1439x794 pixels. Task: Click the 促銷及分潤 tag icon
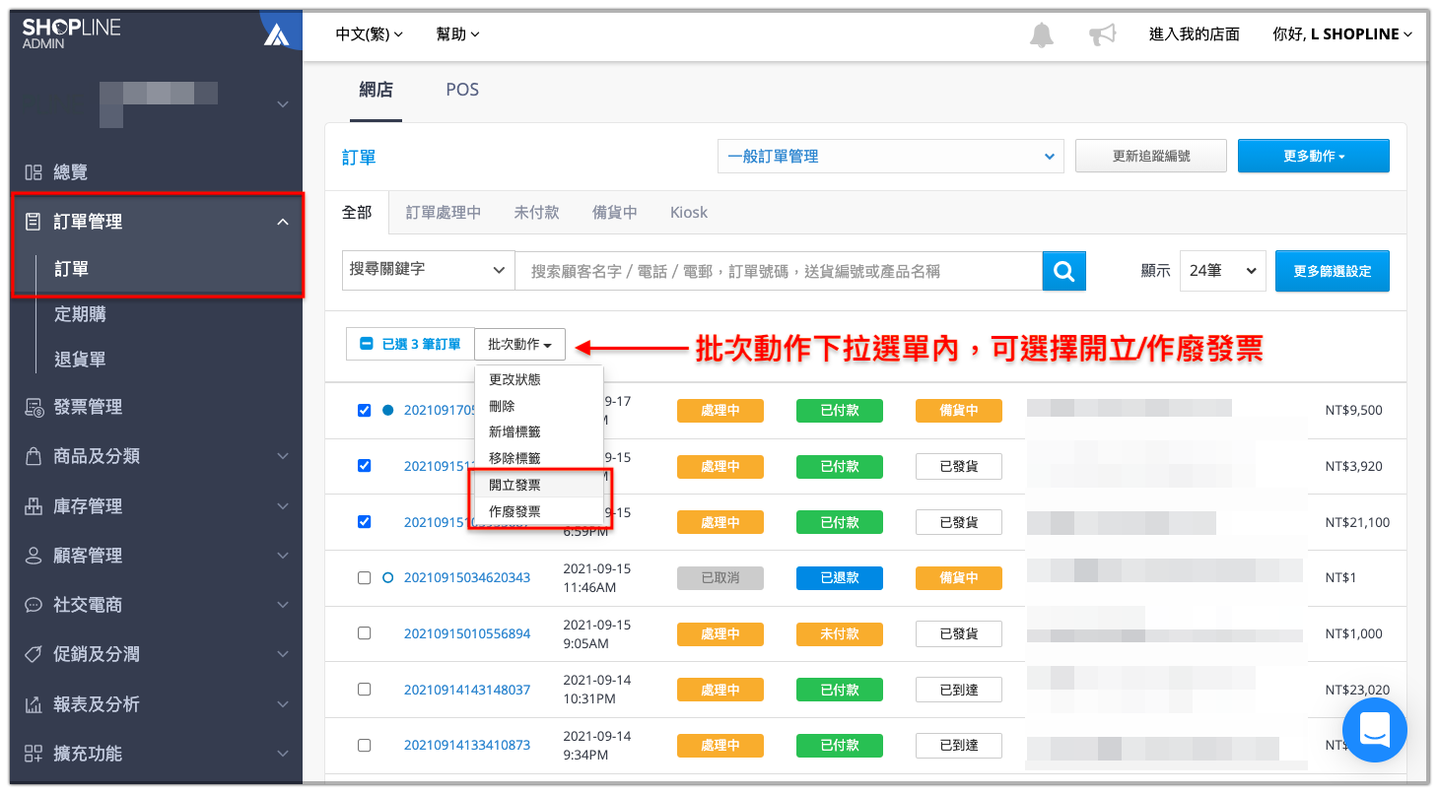coord(34,654)
